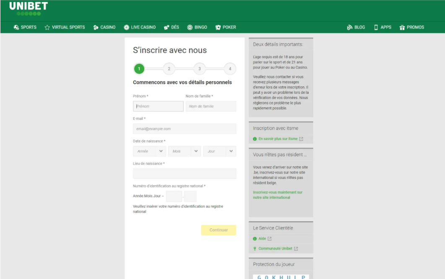The height and width of the screenshot is (279, 445).
Task: Click the 'Inscription avec itsme' heading
Action: click(x=276, y=128)
